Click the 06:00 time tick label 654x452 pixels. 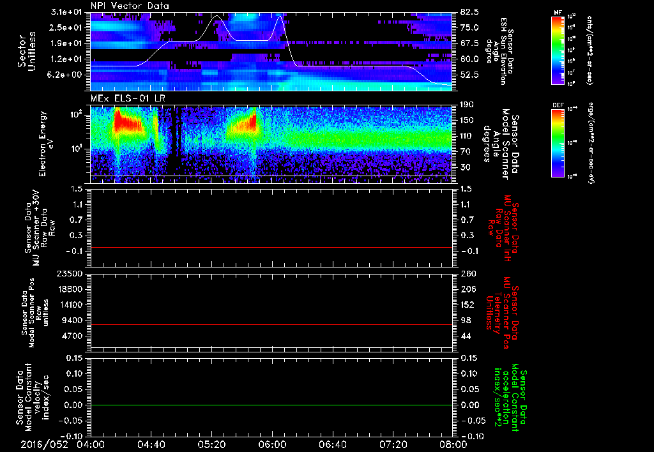point(272,444)
